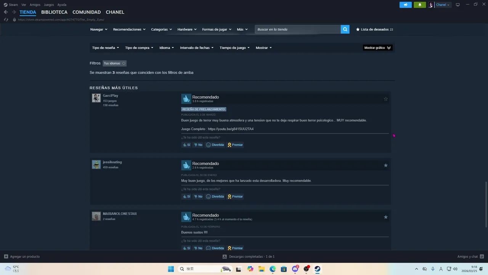This screenshot has height=275, width=488.
Task: Click jessikeating's avatar image
Action: (96, 164)
